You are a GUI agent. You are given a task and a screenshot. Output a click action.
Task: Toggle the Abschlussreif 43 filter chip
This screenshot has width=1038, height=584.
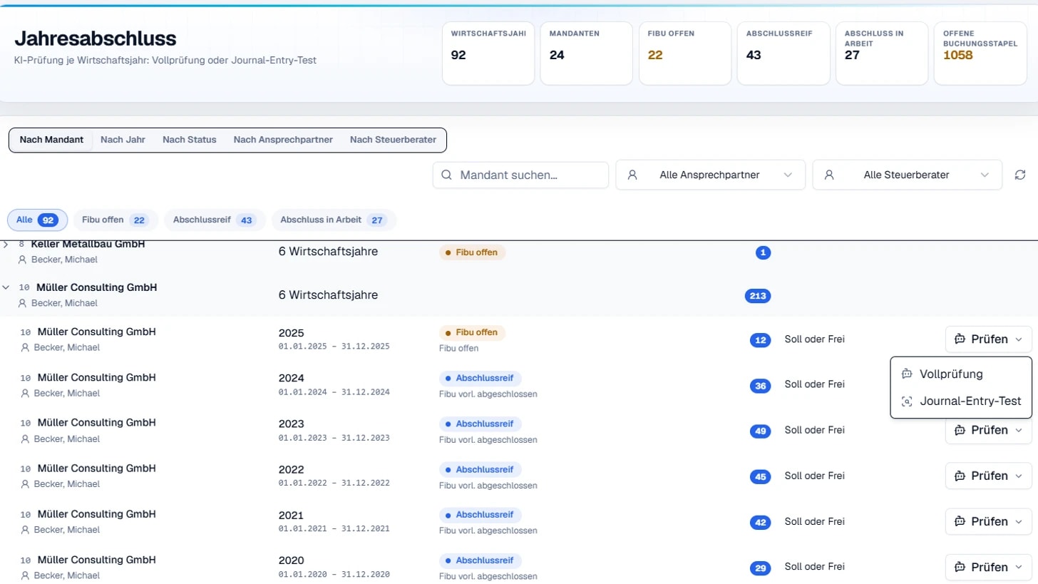tap(215, 220)
